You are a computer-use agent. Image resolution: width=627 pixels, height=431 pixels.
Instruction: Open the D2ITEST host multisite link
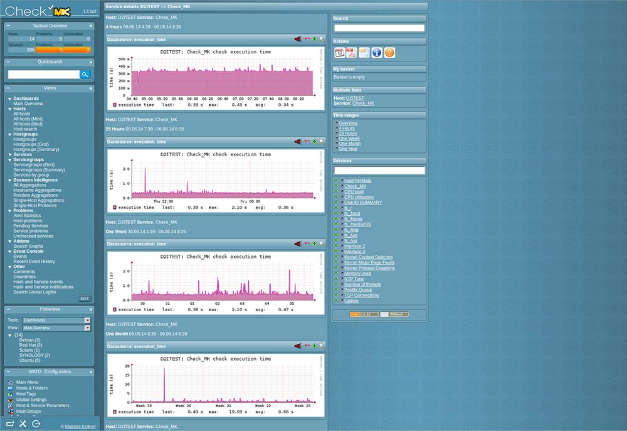355,98
